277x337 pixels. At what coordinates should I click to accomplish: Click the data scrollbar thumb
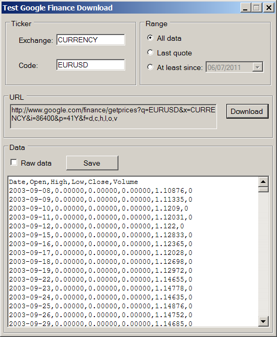point(263,189)
